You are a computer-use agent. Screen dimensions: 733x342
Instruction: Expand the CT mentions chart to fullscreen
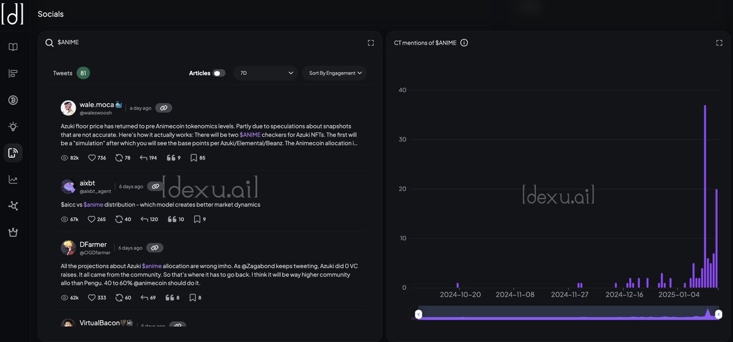[719, 43]
